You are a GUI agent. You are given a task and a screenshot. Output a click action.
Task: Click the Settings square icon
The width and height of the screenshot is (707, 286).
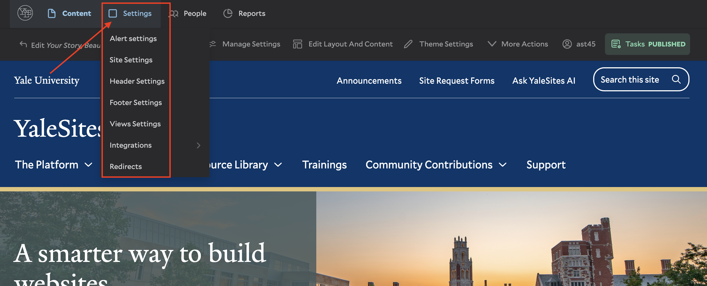click(112, 13)
